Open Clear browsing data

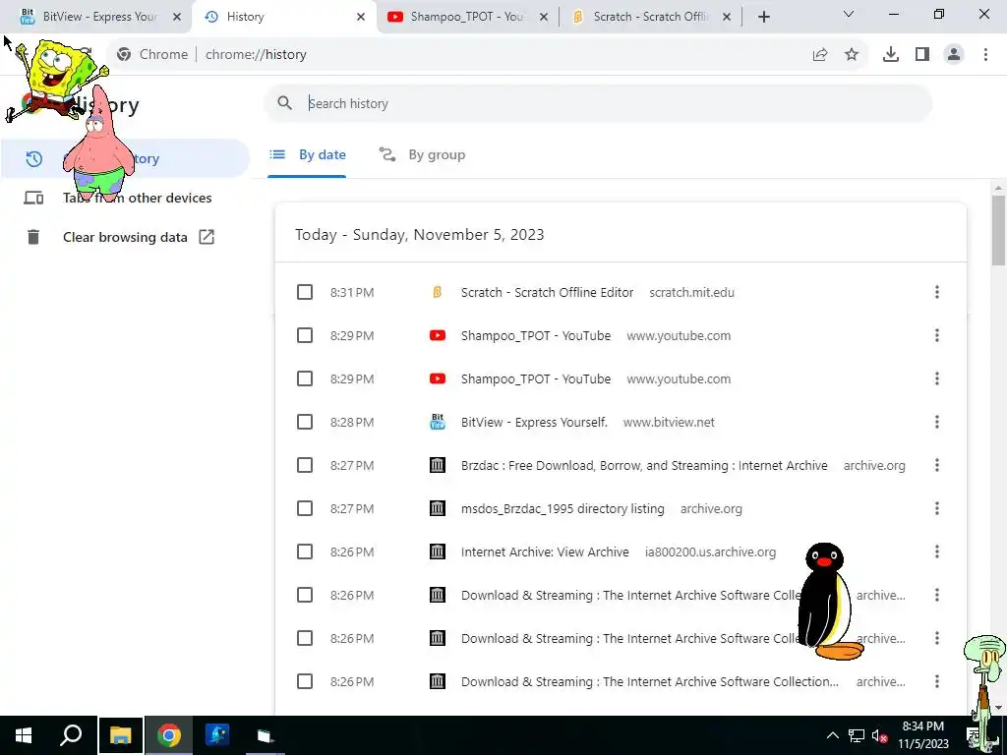tap(125, 237)
